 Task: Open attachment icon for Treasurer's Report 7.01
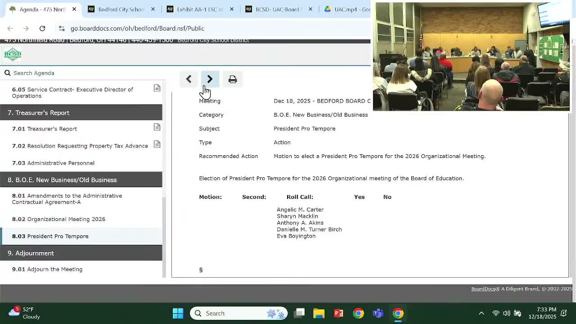[157, 128]
